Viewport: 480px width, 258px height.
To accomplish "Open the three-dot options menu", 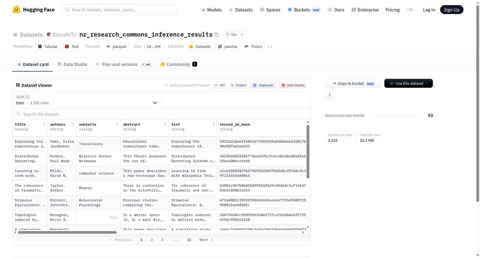I will pos(330,95).
